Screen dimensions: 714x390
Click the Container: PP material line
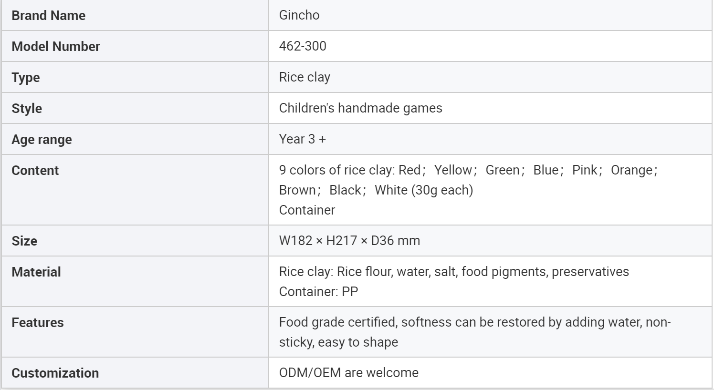point(318,292)
